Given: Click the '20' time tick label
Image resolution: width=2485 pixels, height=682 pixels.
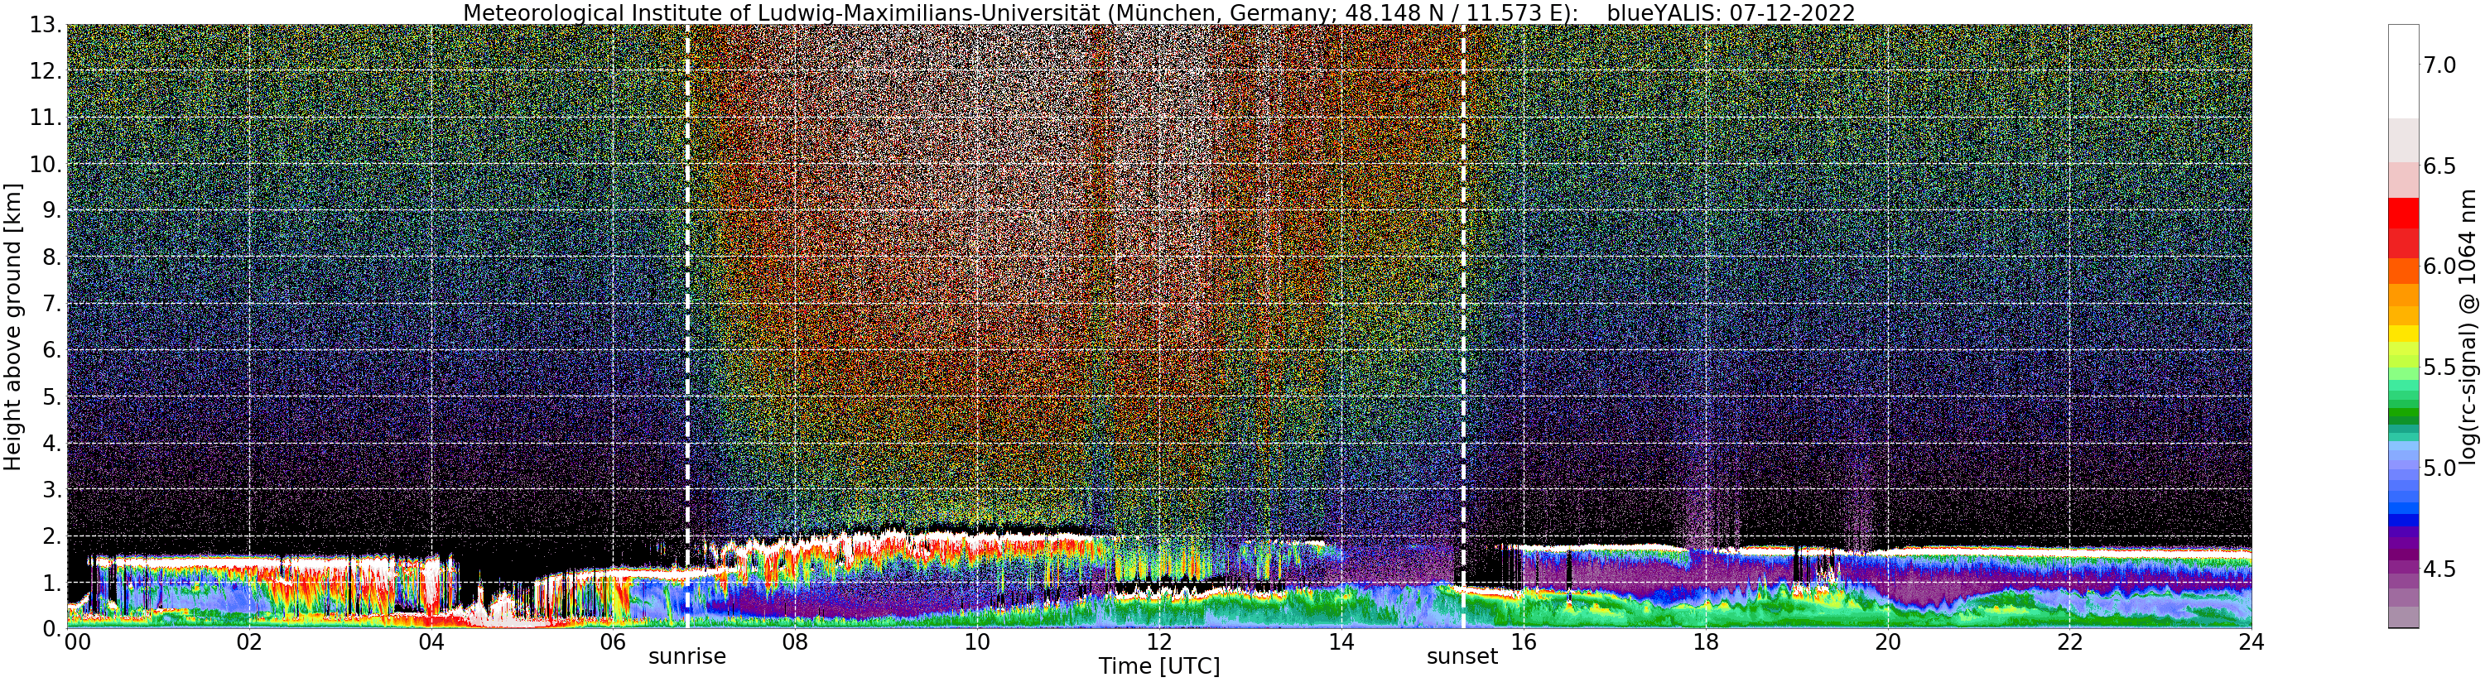Looking at the screenshot, I should point(1887,642).
